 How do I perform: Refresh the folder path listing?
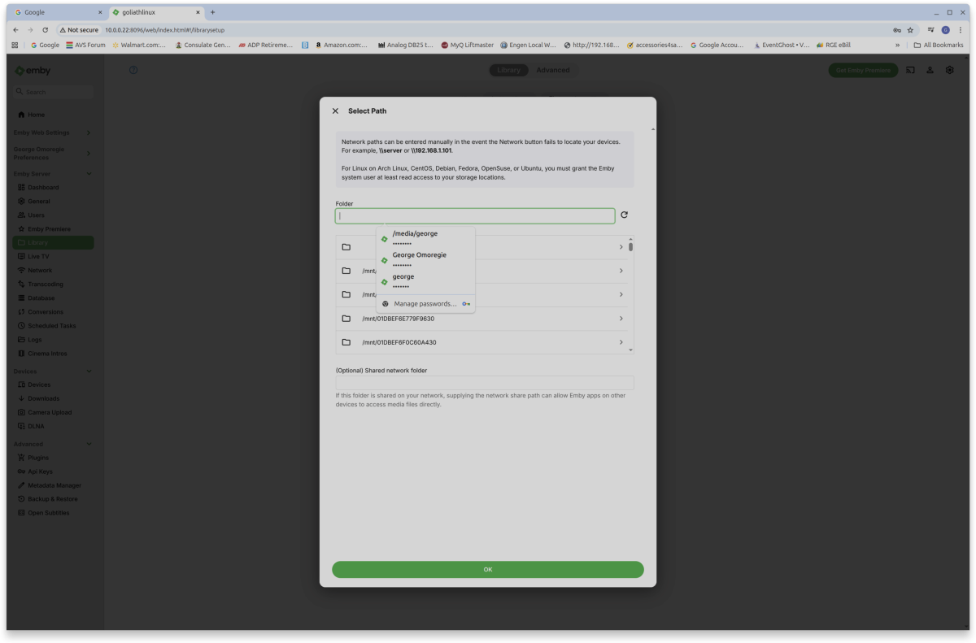click(x=624, y=215)
